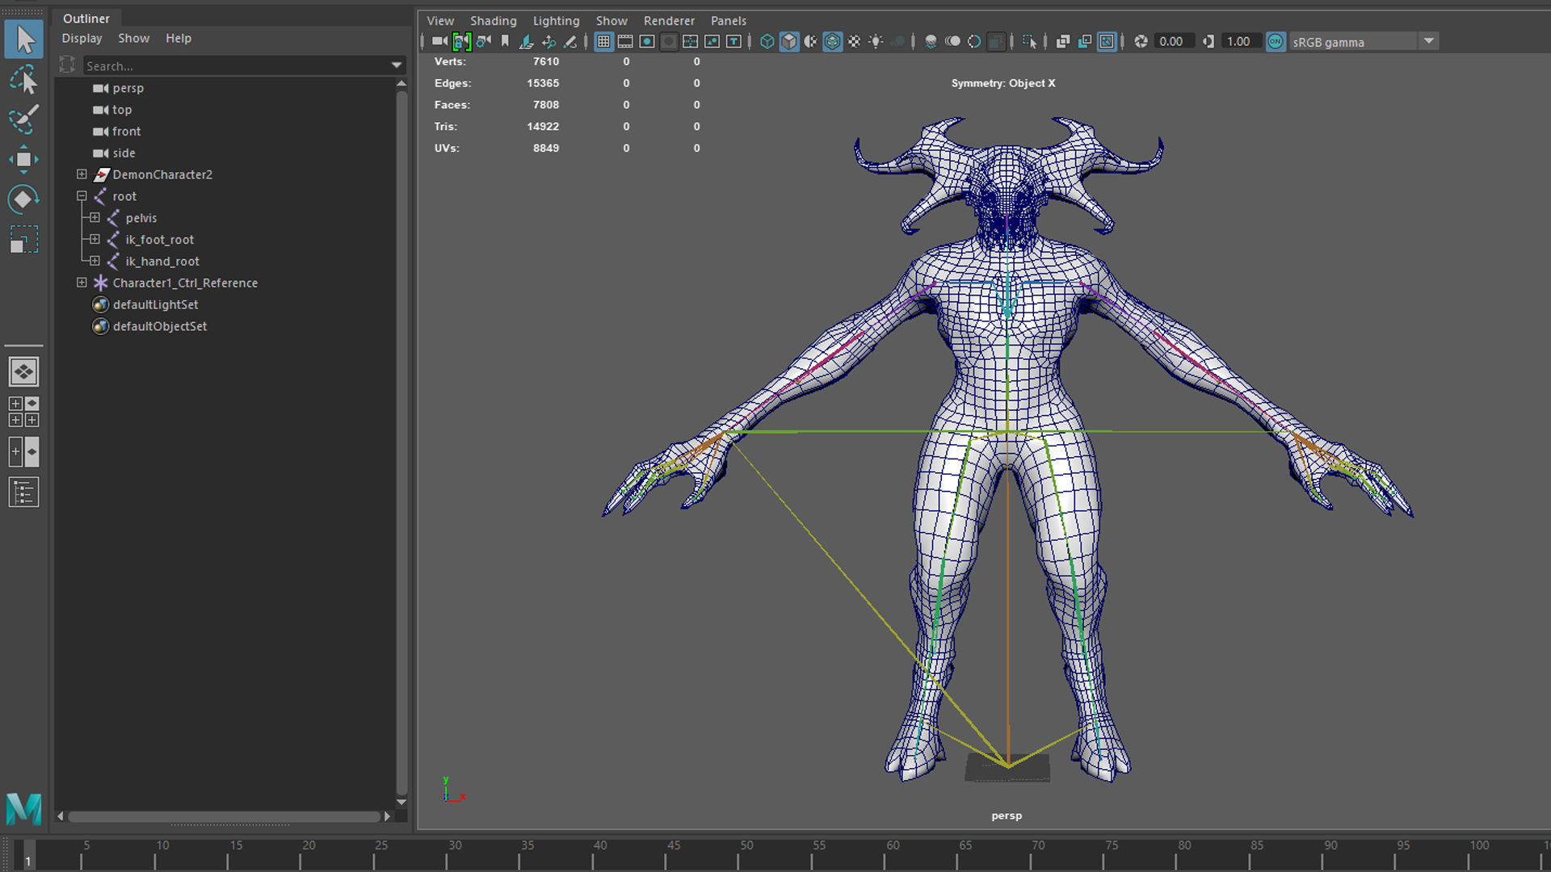This screenshot has width=1551, height=872.
Task: Expand the ik_hand_root joint
Action: [x=95, y=261]
